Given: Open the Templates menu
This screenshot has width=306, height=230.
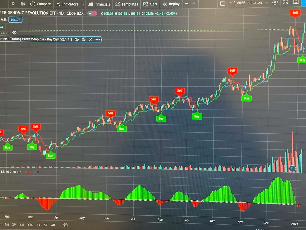Looking at the screenshot, I should click(x=127, y=4).
